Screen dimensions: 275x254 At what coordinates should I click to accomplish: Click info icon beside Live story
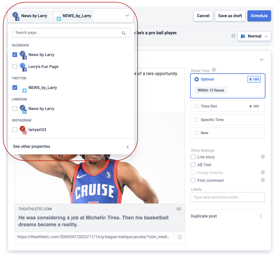263,157
